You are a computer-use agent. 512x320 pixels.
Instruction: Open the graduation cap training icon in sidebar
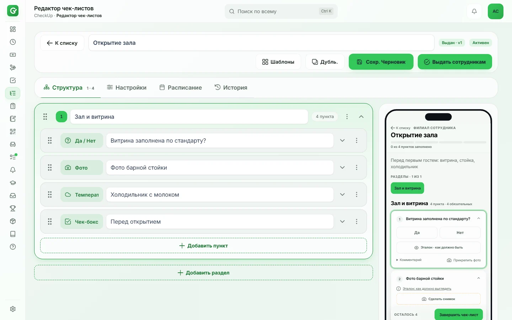click(x=13, y=183)
